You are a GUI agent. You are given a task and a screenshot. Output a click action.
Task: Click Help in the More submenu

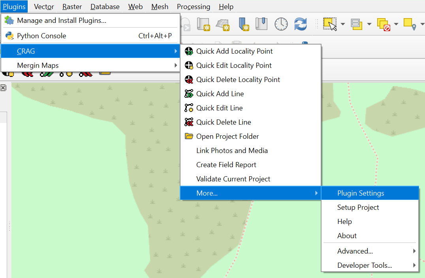click(370, 222)
